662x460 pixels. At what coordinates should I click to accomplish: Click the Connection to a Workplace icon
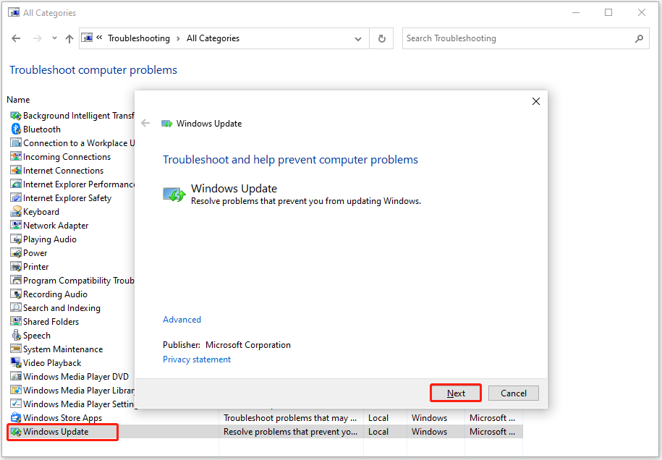(x=16, y=143)
